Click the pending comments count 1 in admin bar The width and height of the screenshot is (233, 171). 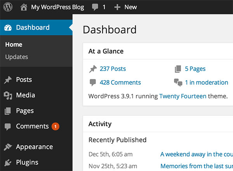104,7
